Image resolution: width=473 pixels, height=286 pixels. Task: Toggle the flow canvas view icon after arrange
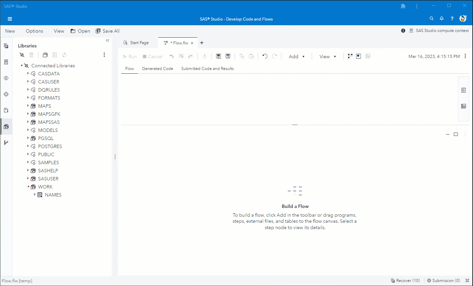[359, 56]
